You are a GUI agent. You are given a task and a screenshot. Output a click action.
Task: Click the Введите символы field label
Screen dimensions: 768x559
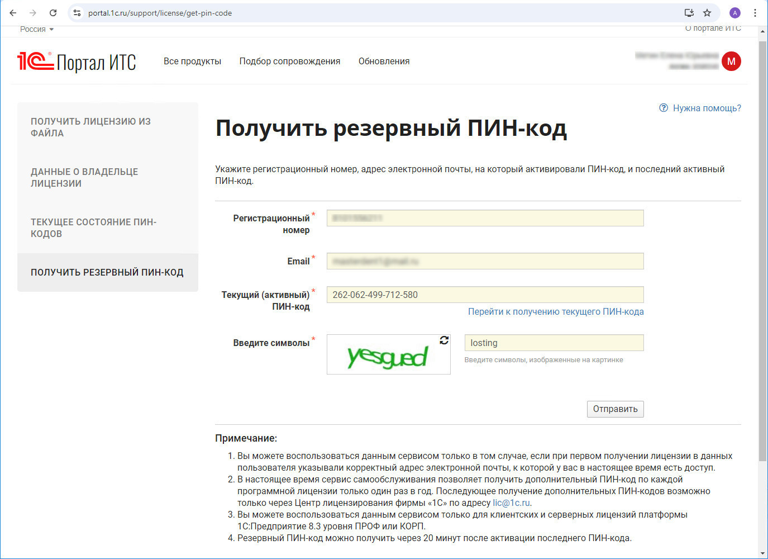[271, 343]
